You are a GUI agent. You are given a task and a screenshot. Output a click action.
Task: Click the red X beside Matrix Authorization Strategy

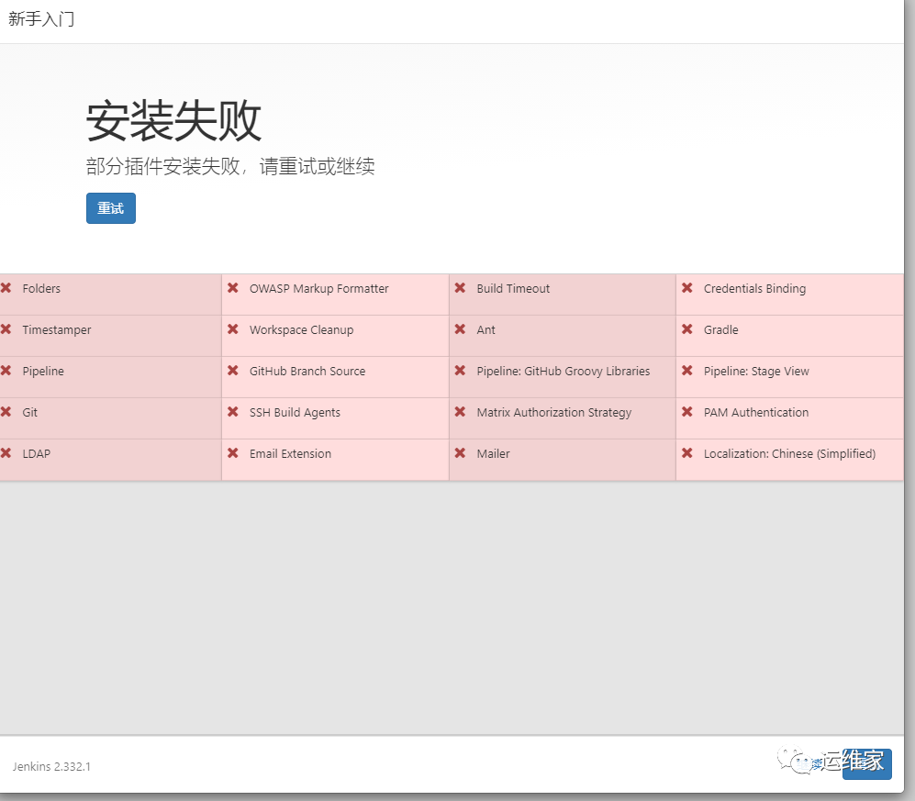(x=460, y=413)
